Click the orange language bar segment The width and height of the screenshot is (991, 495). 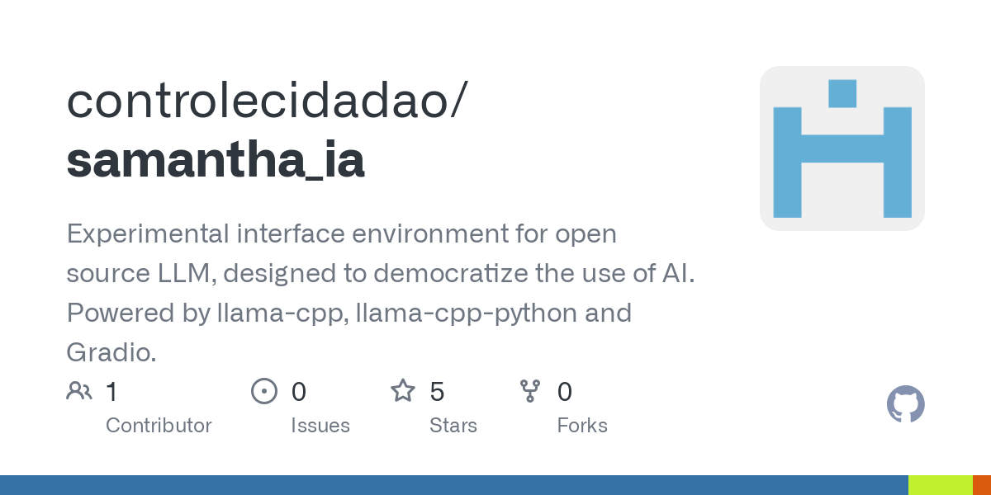(981, 485)
